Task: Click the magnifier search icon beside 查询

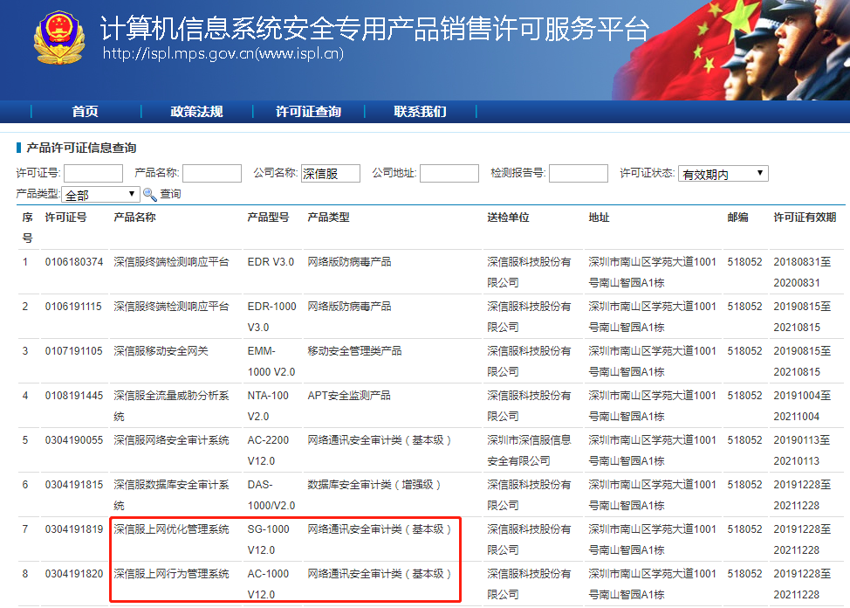Action: 149,194
